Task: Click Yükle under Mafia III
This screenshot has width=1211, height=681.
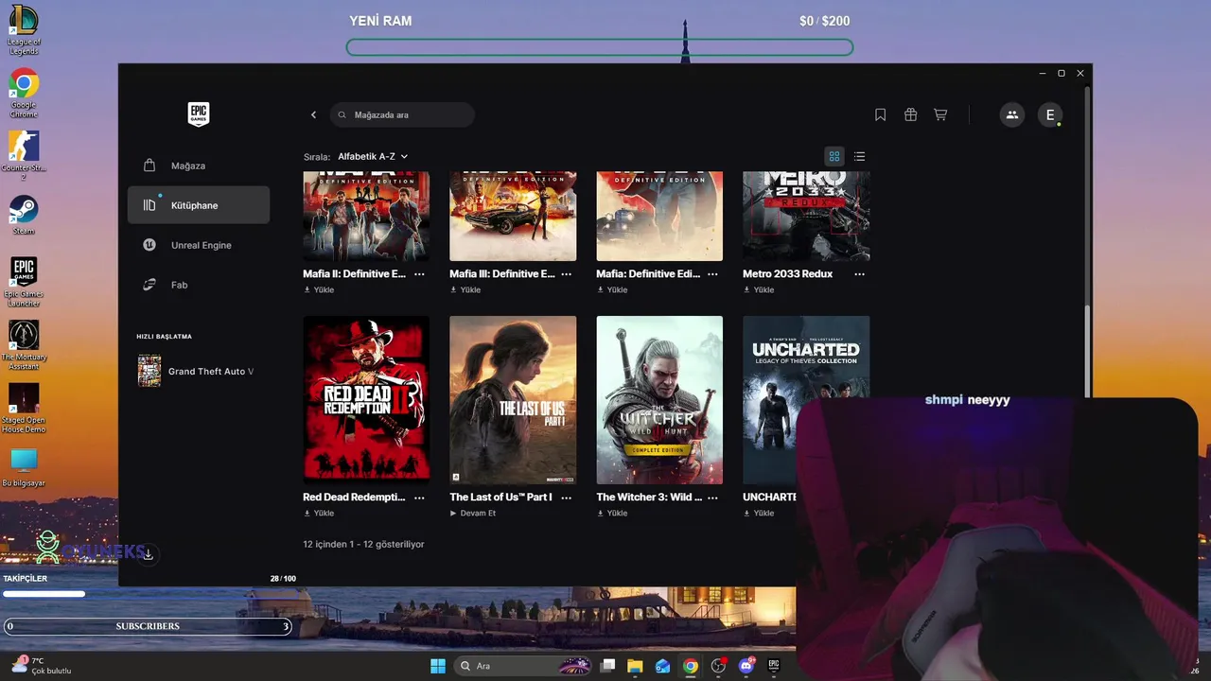Action: click(465, 290)
